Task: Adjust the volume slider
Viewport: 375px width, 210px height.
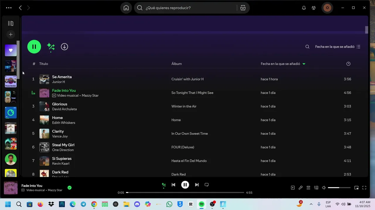Action: 339,188
